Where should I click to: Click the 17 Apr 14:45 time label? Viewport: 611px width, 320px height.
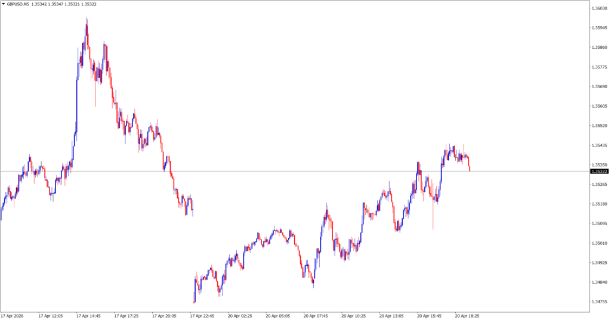coord(89,316)
